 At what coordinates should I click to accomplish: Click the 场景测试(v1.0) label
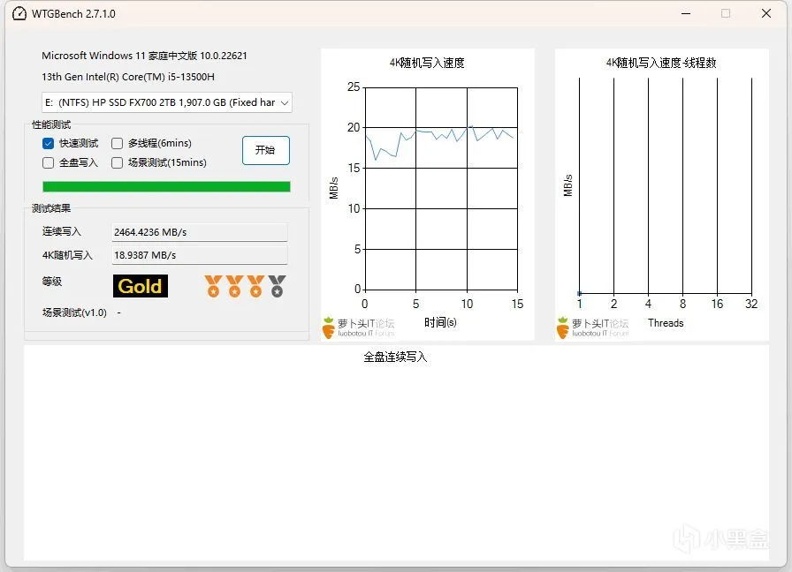click(74, 312)
